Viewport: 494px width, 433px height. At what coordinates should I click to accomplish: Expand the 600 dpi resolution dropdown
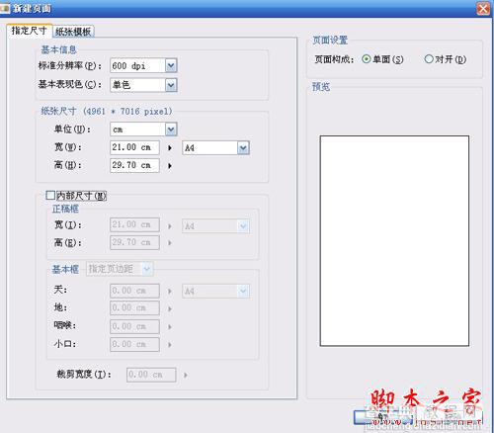tap(171, 65)
